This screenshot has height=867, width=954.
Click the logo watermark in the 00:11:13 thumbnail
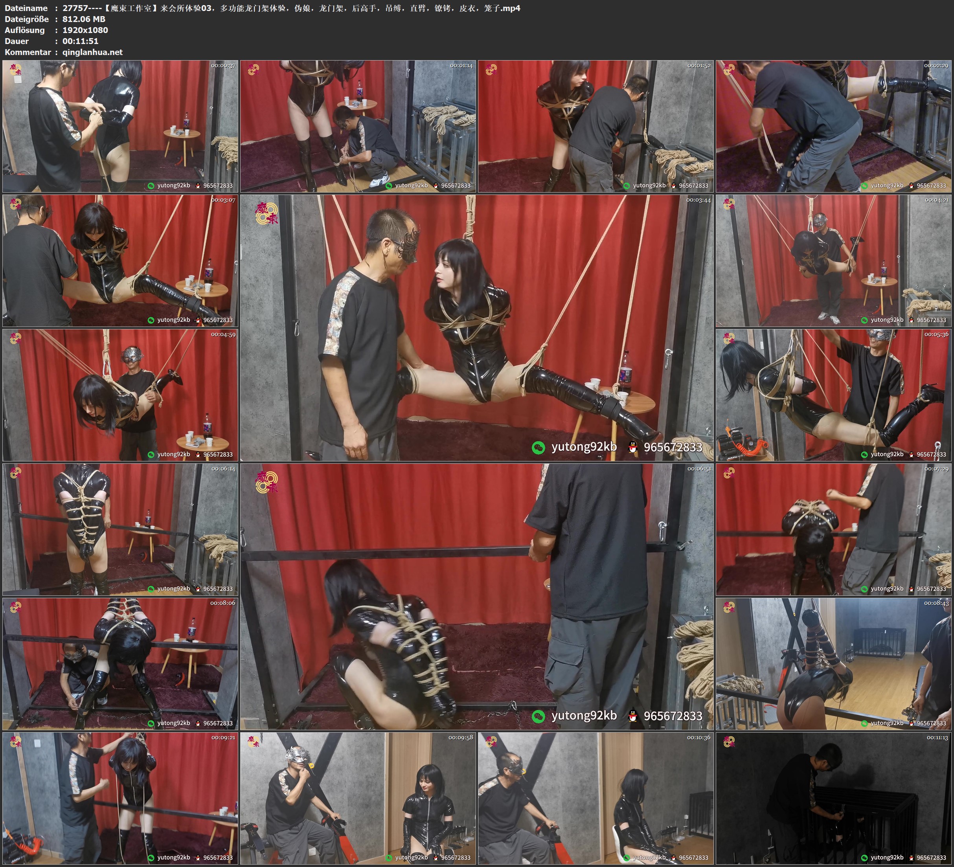(729, 742)
